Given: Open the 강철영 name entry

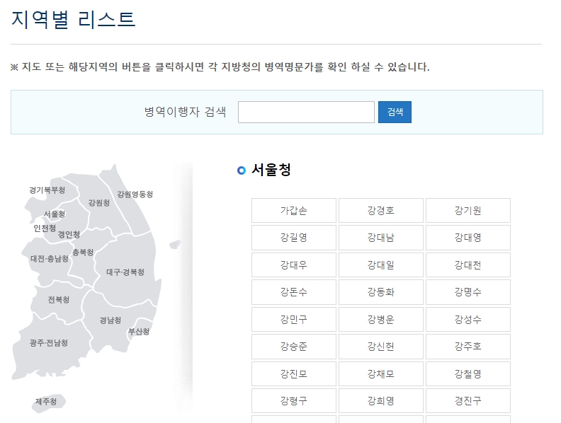Looking at the screenshot, I should point(468,374).
